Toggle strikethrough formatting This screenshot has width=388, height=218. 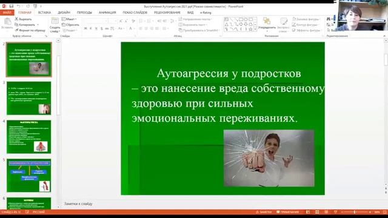tap(107, 28)
